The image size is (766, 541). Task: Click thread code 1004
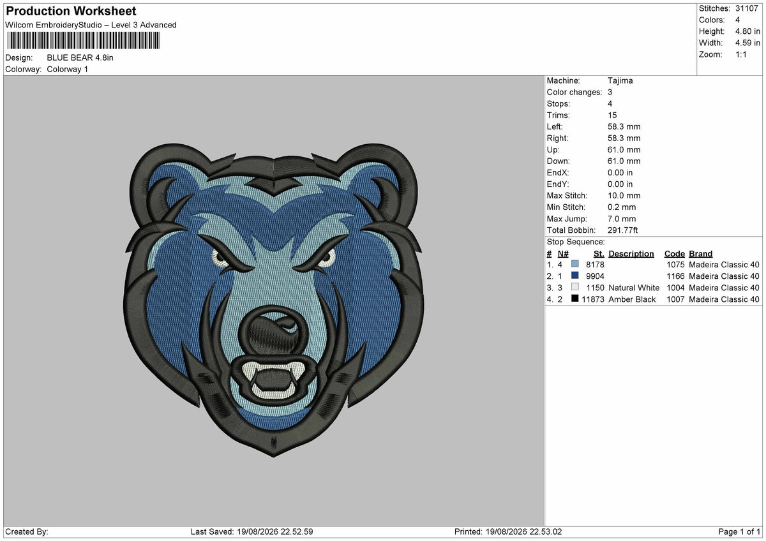pyautogui.click(x=675, y=287)
